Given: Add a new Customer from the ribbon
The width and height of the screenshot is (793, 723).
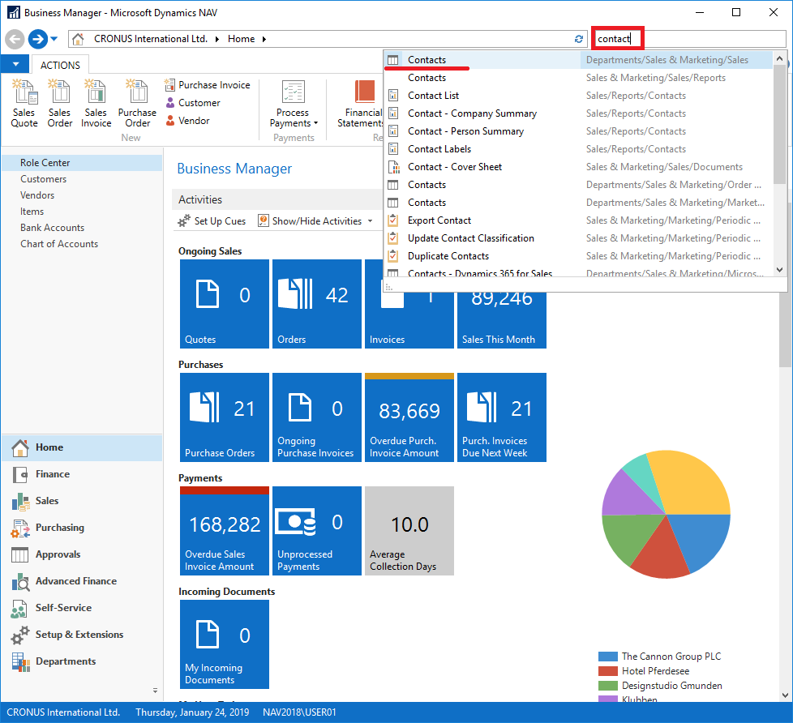Looking at the screenshot, I should [193, 103].
